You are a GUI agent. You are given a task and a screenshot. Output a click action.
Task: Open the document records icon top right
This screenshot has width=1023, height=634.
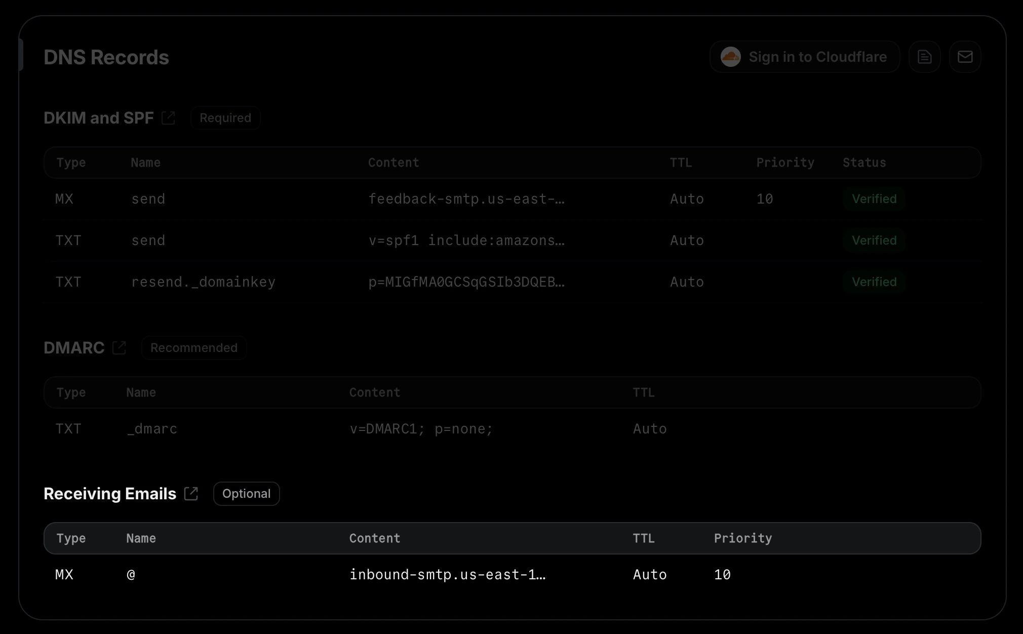pos(925,57)
